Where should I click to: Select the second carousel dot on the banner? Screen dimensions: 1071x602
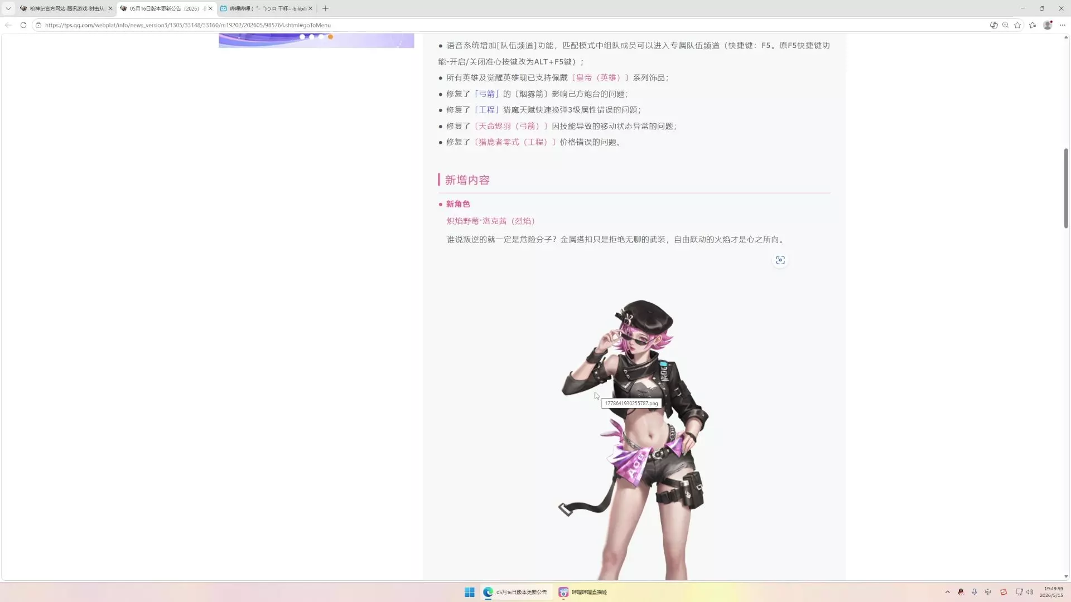(x=312, y=37)
